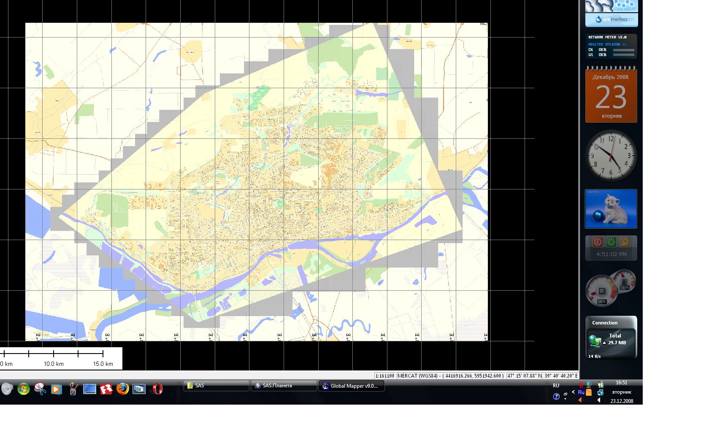Viewport: 709px width, 443px height.
Task: Switch to the SAS.Планета taskbar window
Action: pos(284,386)
